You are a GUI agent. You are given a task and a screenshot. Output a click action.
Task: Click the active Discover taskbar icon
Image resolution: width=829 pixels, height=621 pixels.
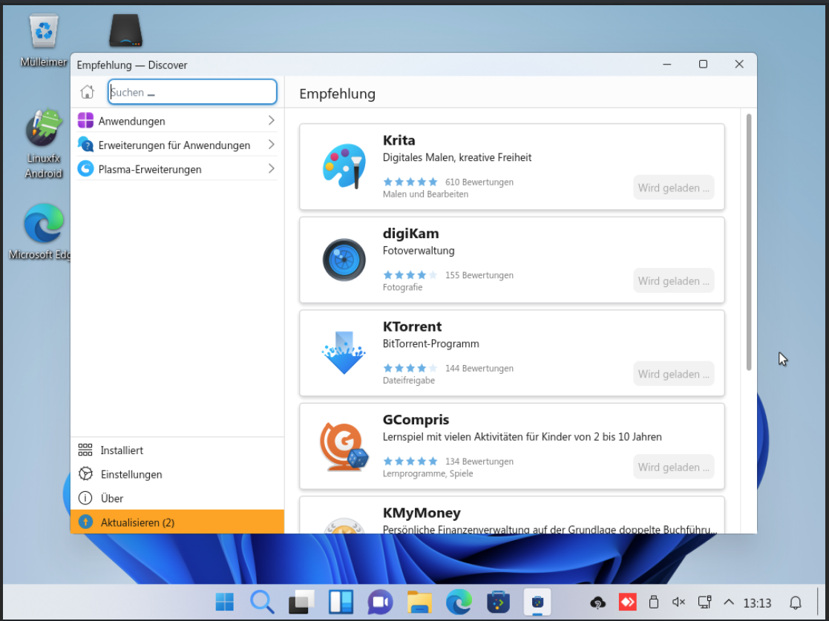click(537, 602)
